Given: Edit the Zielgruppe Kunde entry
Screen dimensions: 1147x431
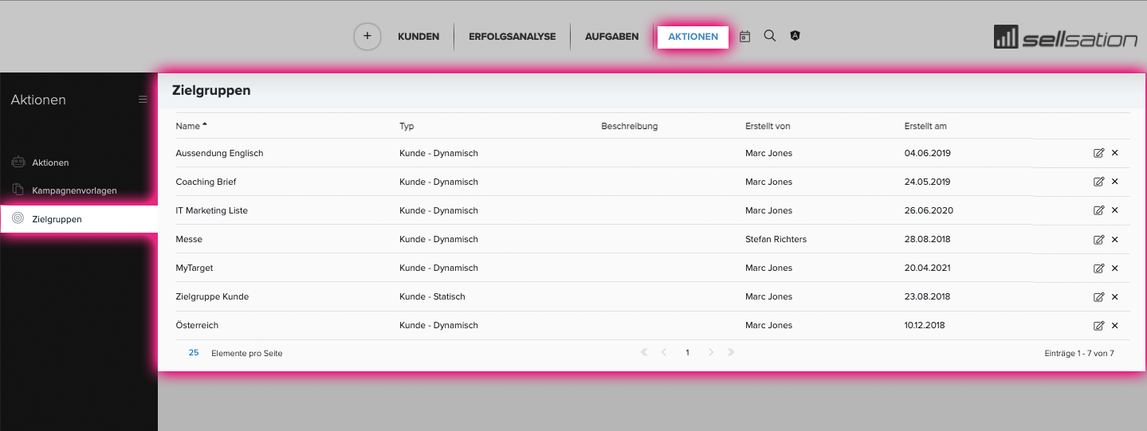Looking at the screenshot, I should pyautogui.click(x=1098, y=296).
